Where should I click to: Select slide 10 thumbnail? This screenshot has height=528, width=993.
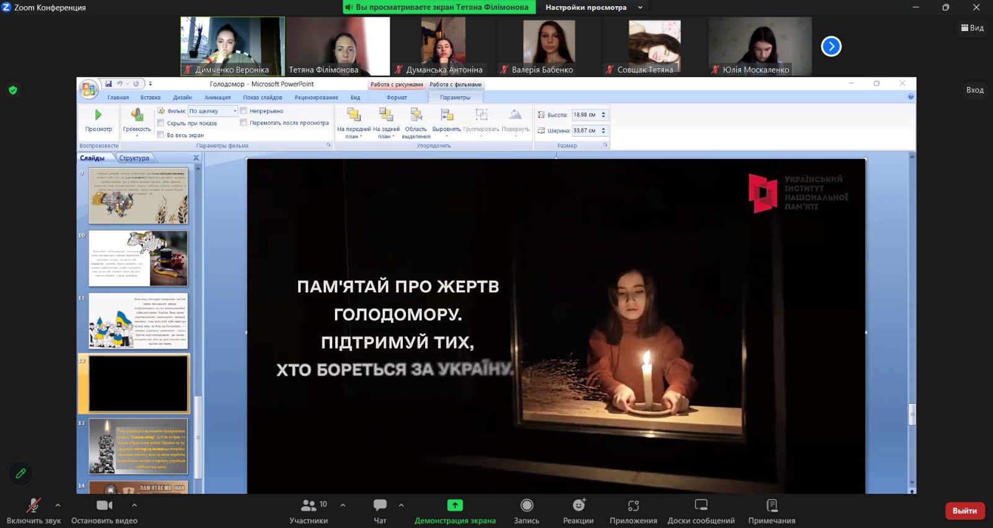(138, 258)
